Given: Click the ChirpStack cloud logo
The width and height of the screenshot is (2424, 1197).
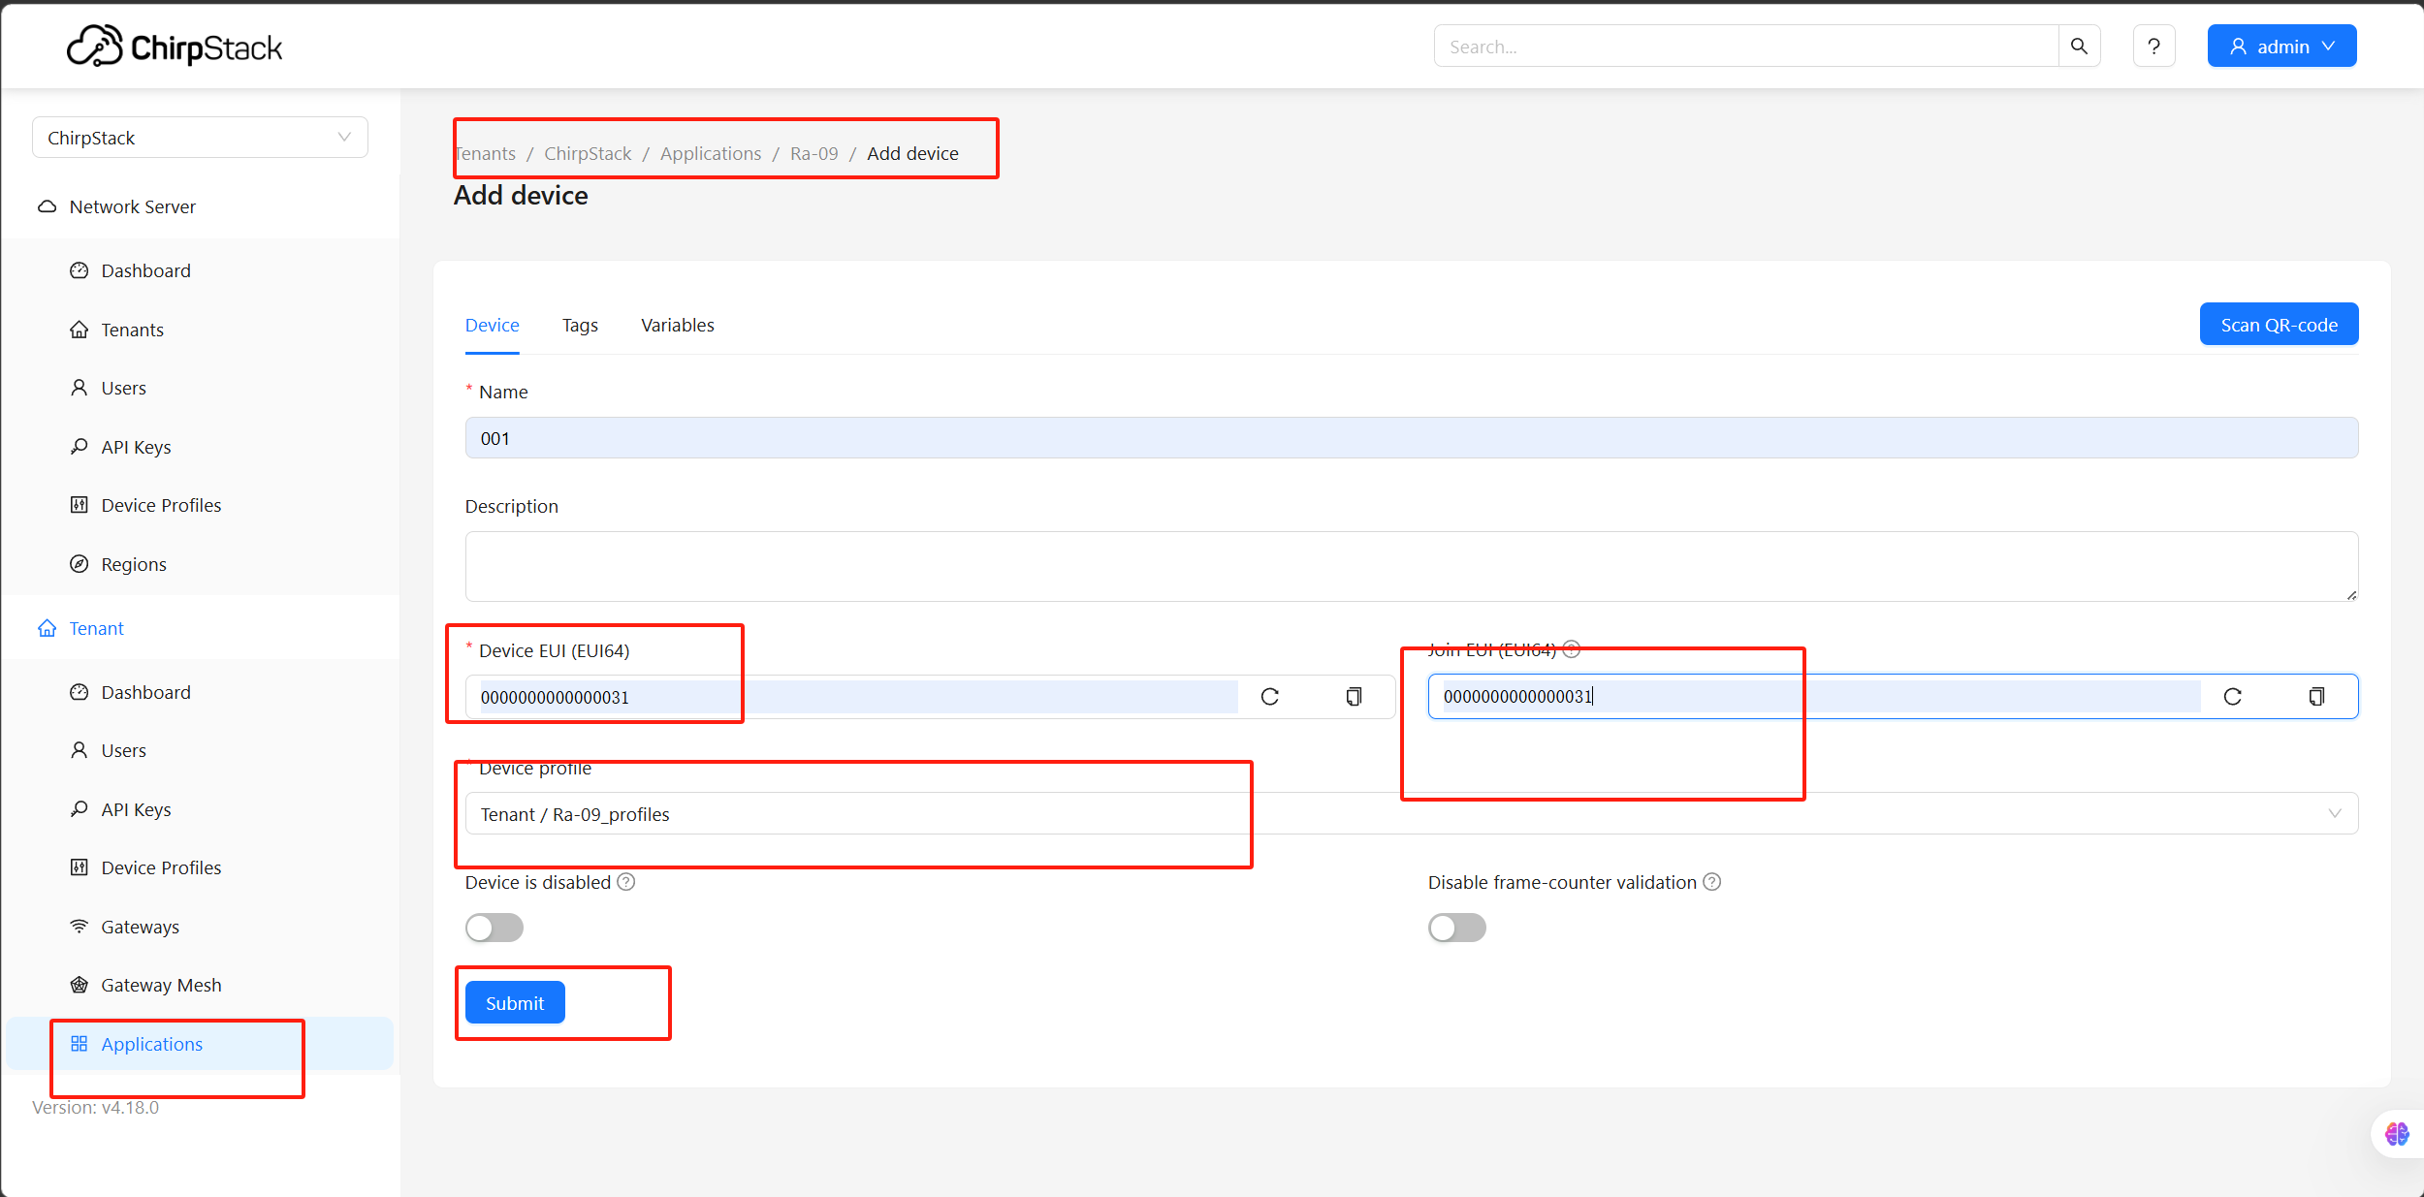Looking at the screenshot, I should (175, 46).
